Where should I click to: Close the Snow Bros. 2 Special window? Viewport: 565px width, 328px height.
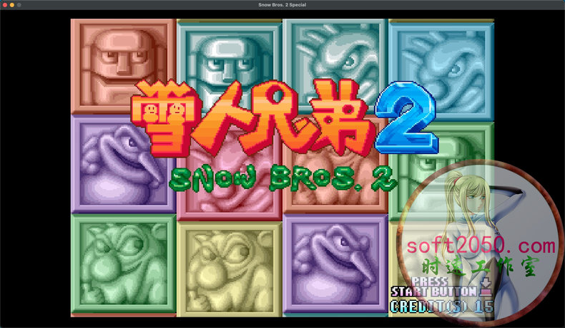pyautogui.click(x=6, y=5)
